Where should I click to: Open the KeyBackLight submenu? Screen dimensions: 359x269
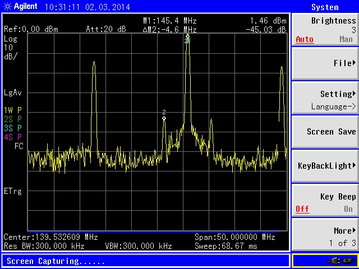tap(325, 166)
